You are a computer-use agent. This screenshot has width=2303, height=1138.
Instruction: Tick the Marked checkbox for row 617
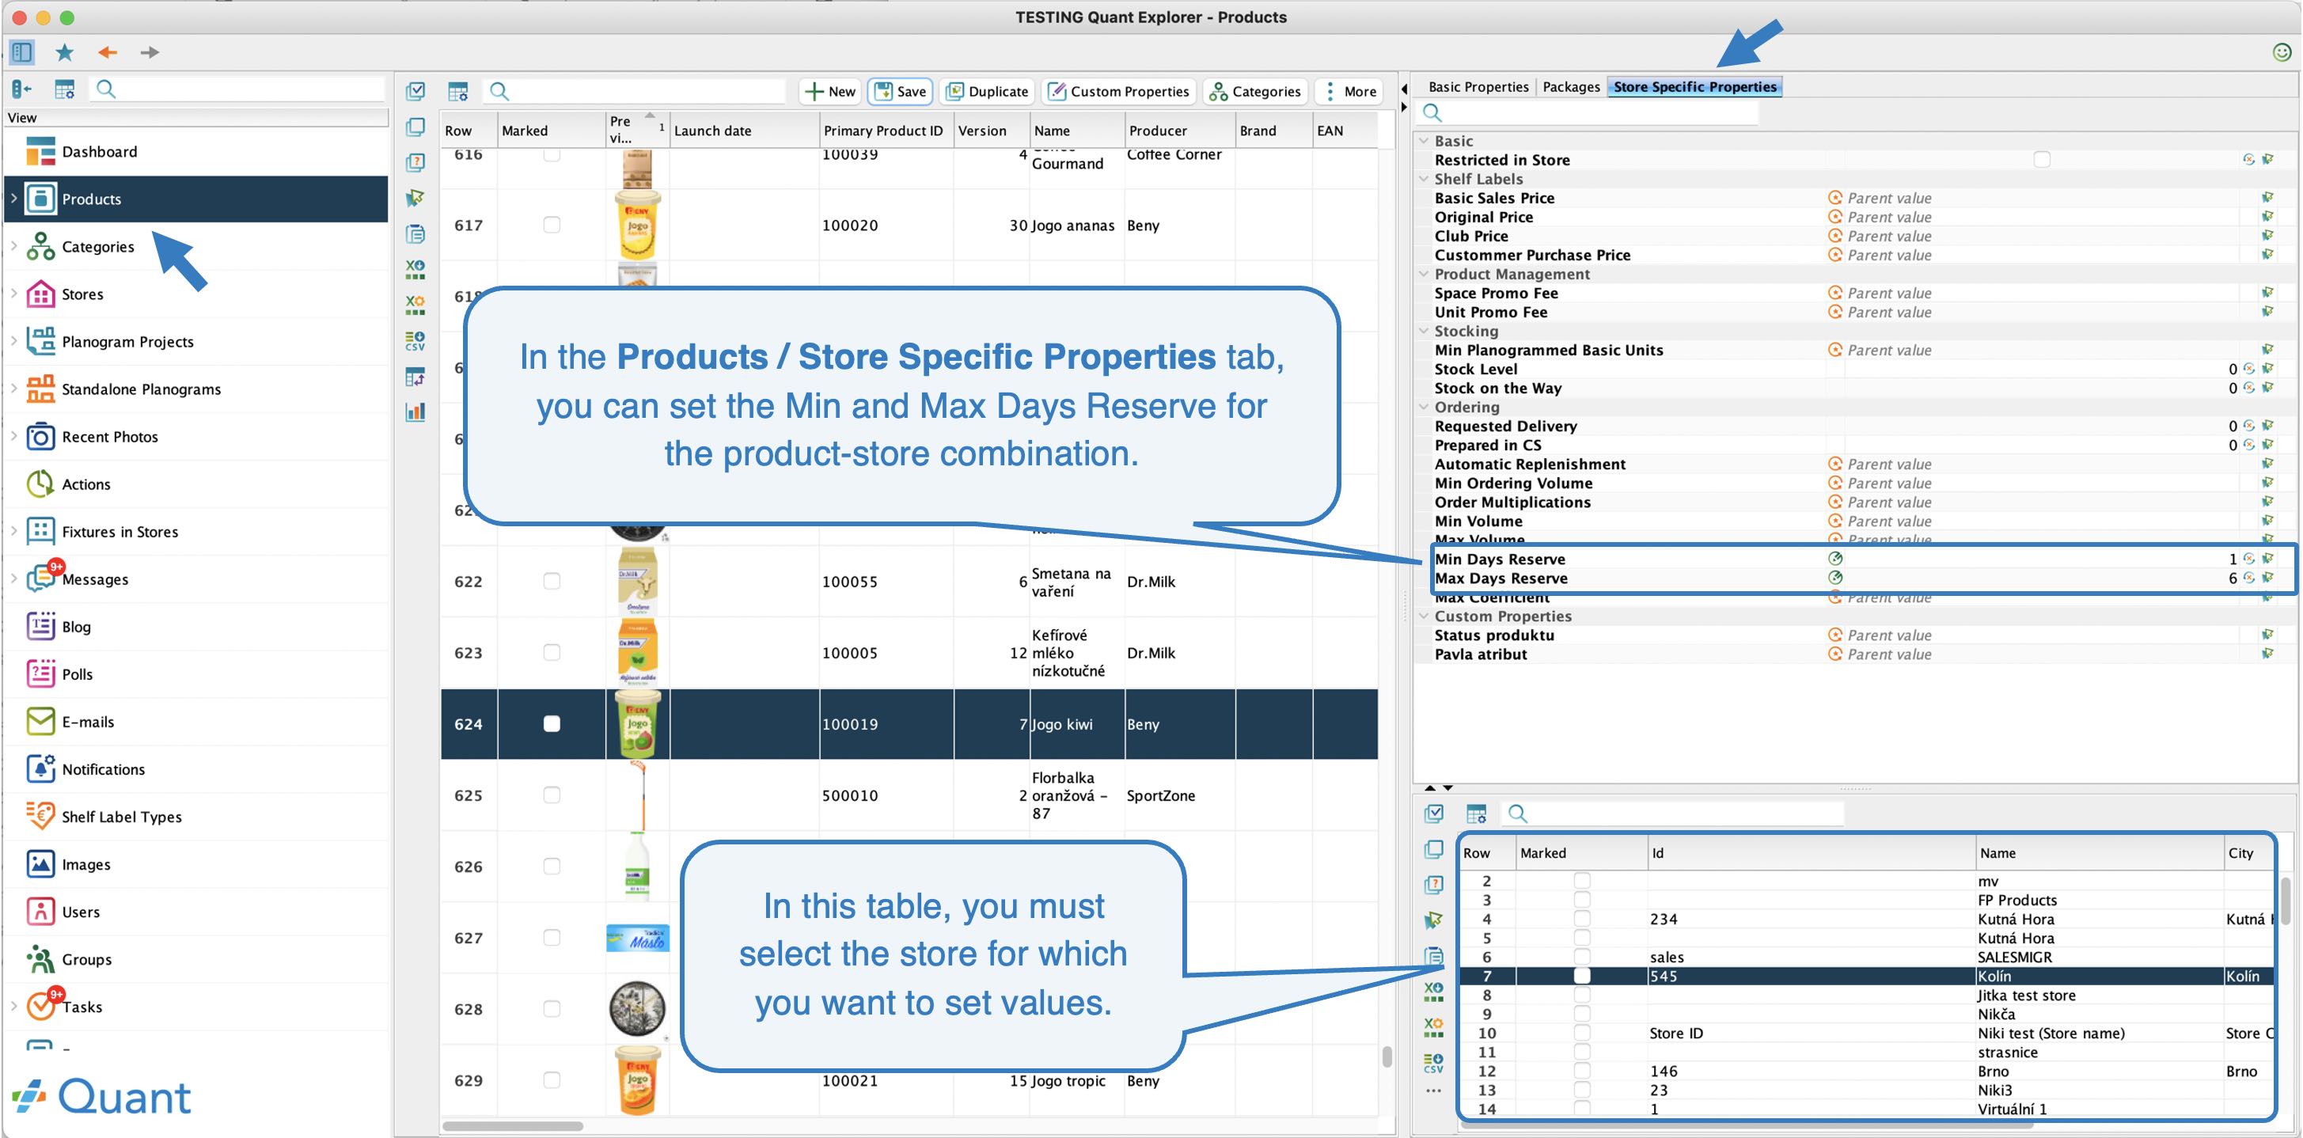pyautogui.click(x=552, y=225)
